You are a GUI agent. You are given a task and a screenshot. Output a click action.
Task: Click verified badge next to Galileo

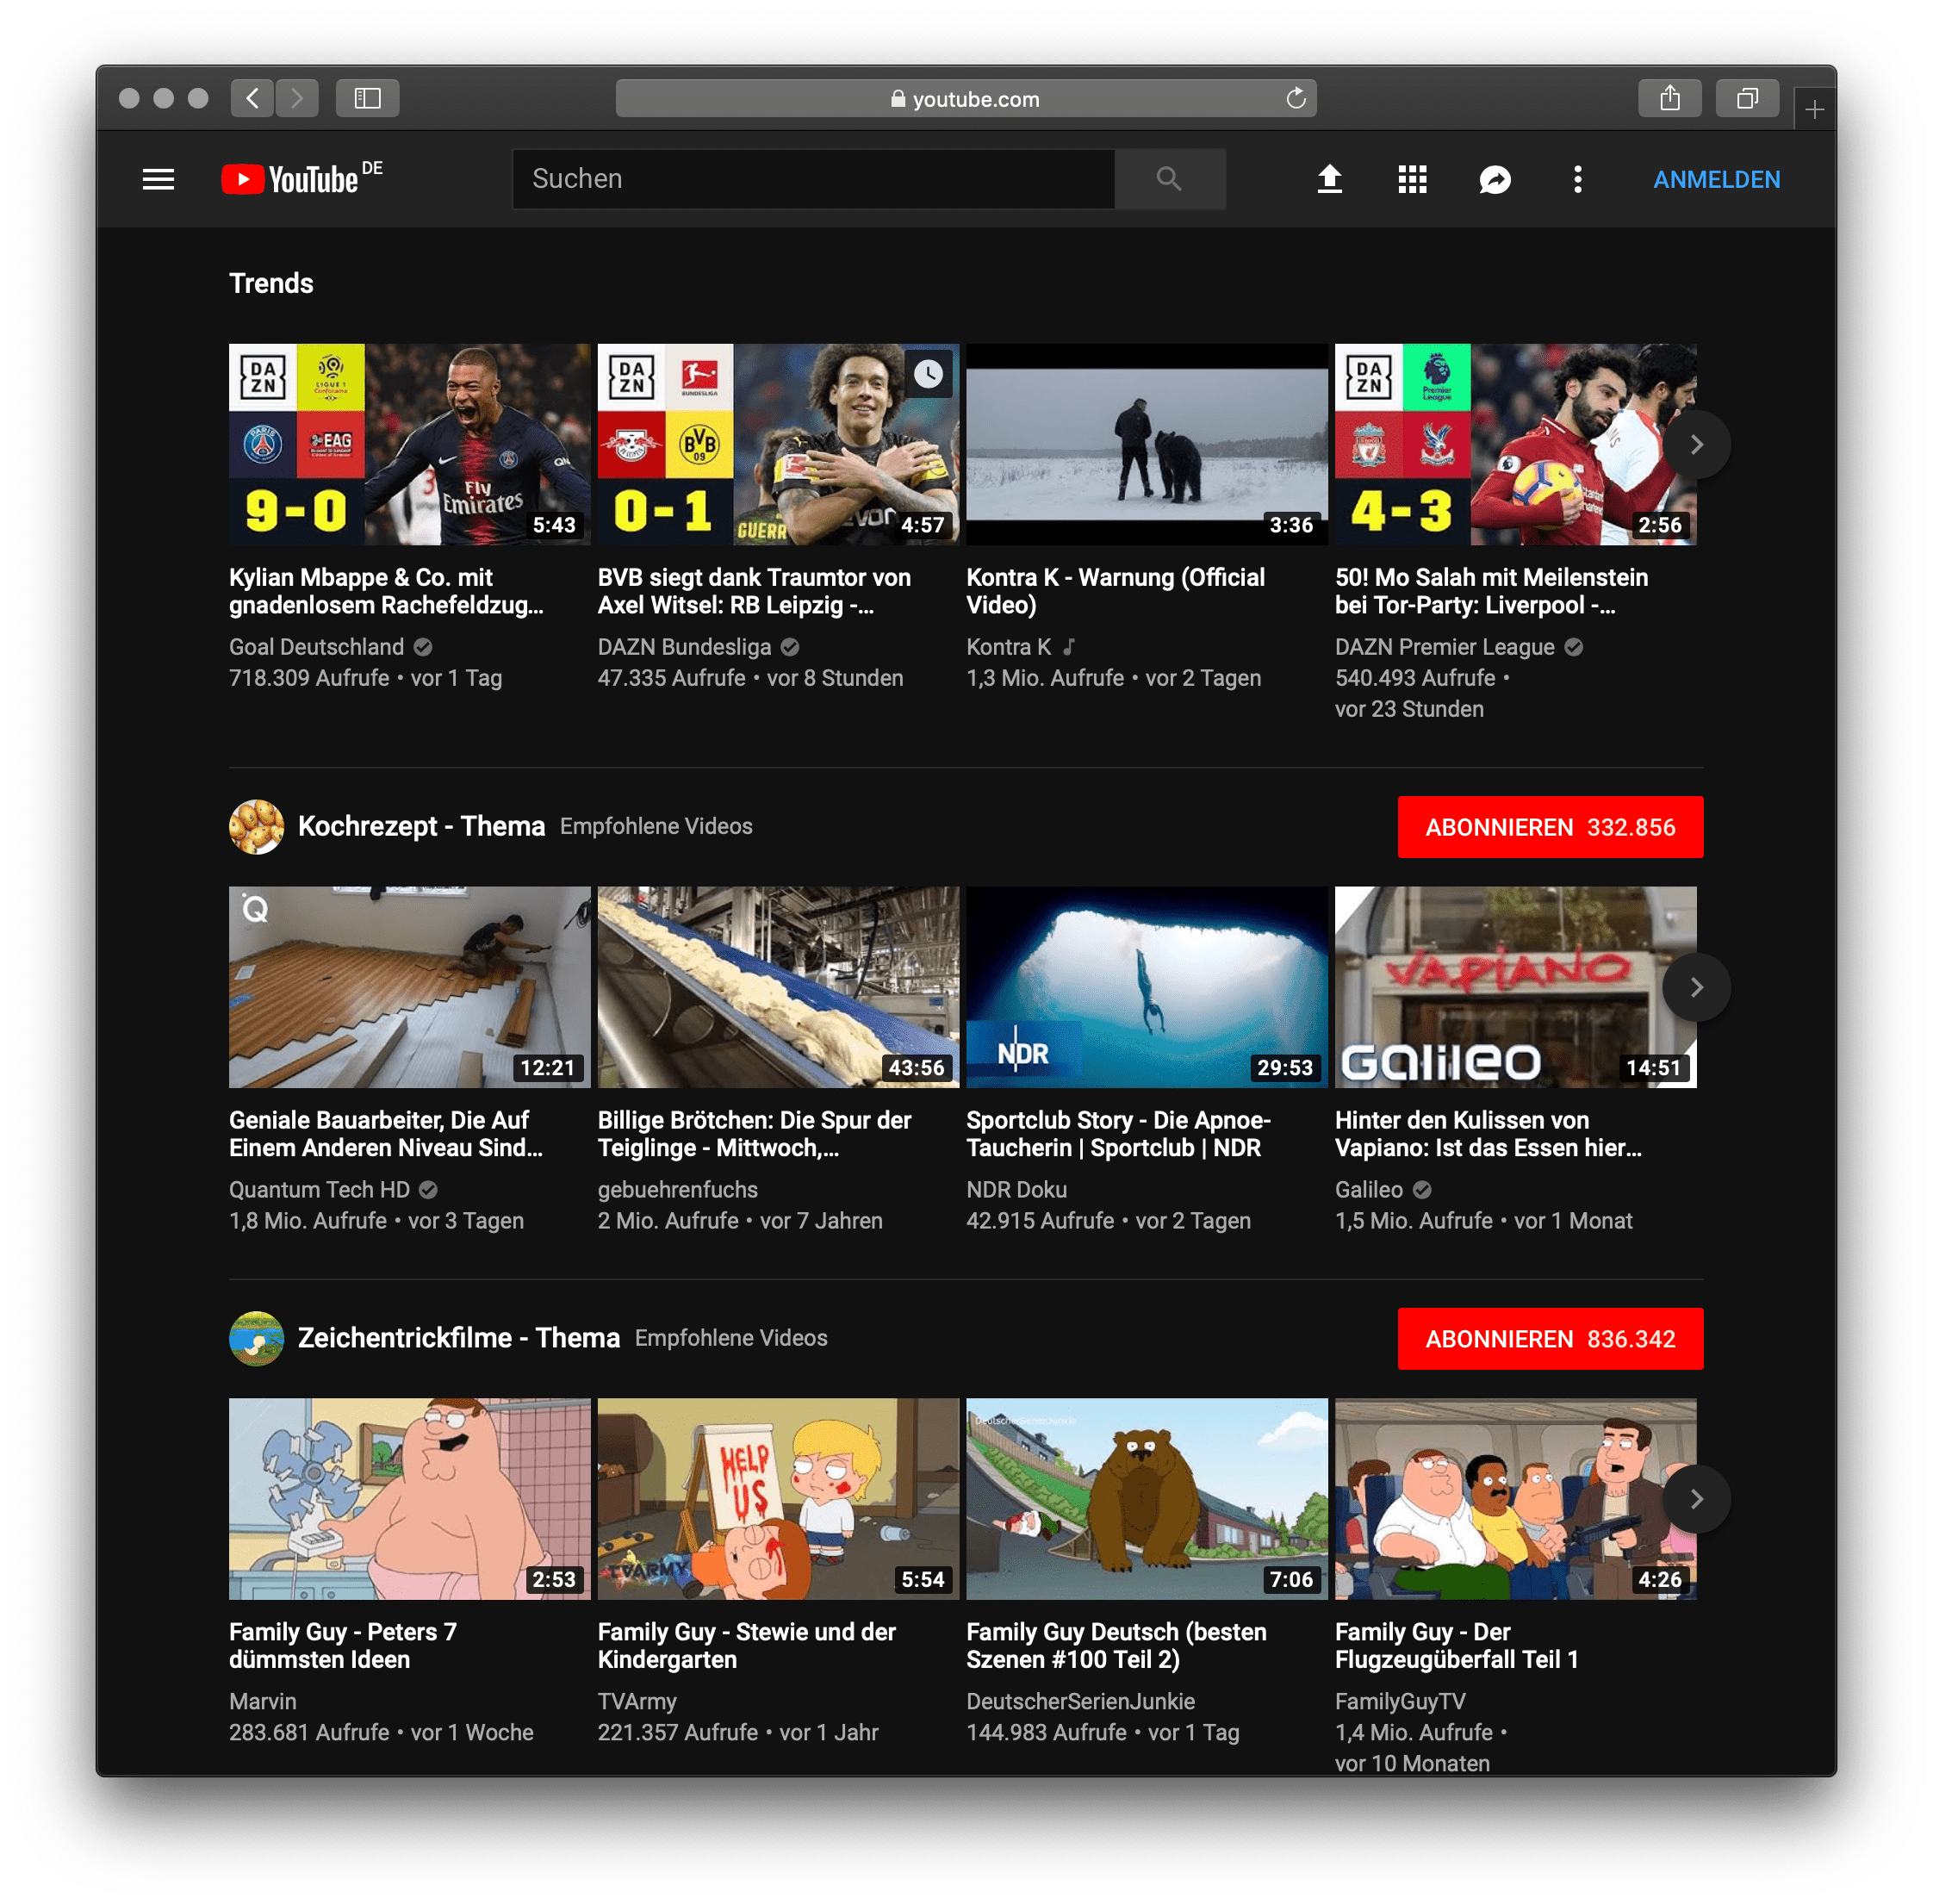click(x=1422, y=1190)
